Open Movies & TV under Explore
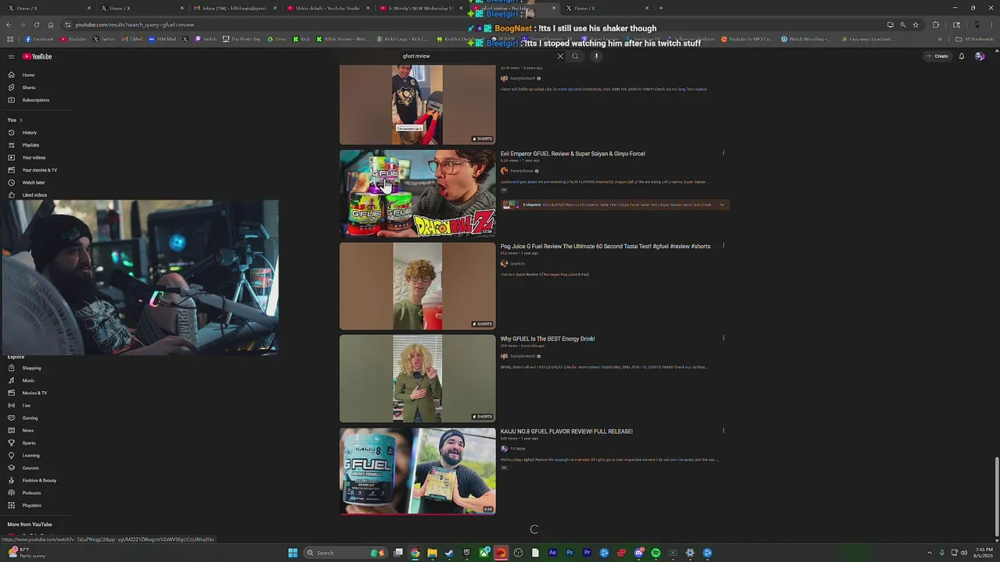1000x562 pixels. tap(34, 393)
